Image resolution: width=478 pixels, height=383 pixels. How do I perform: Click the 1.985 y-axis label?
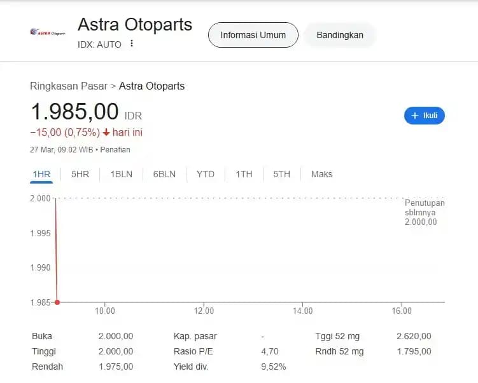point(40,302)
